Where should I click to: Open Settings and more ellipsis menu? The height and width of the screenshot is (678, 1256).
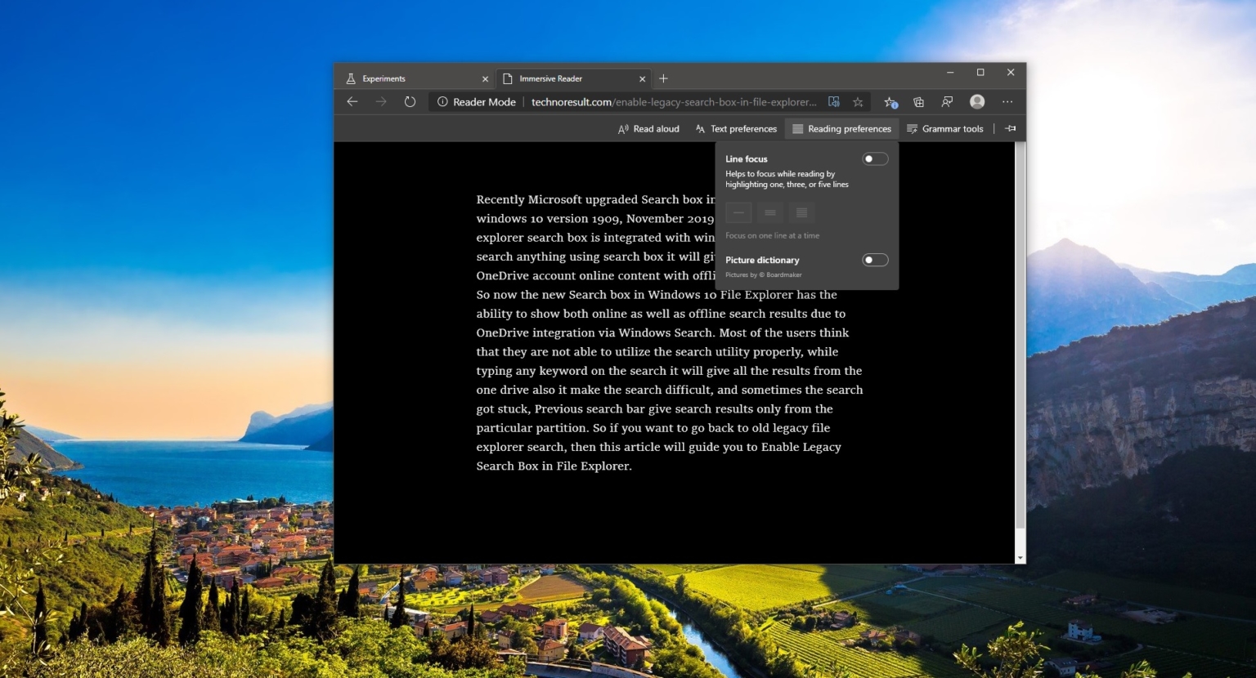1007,102
